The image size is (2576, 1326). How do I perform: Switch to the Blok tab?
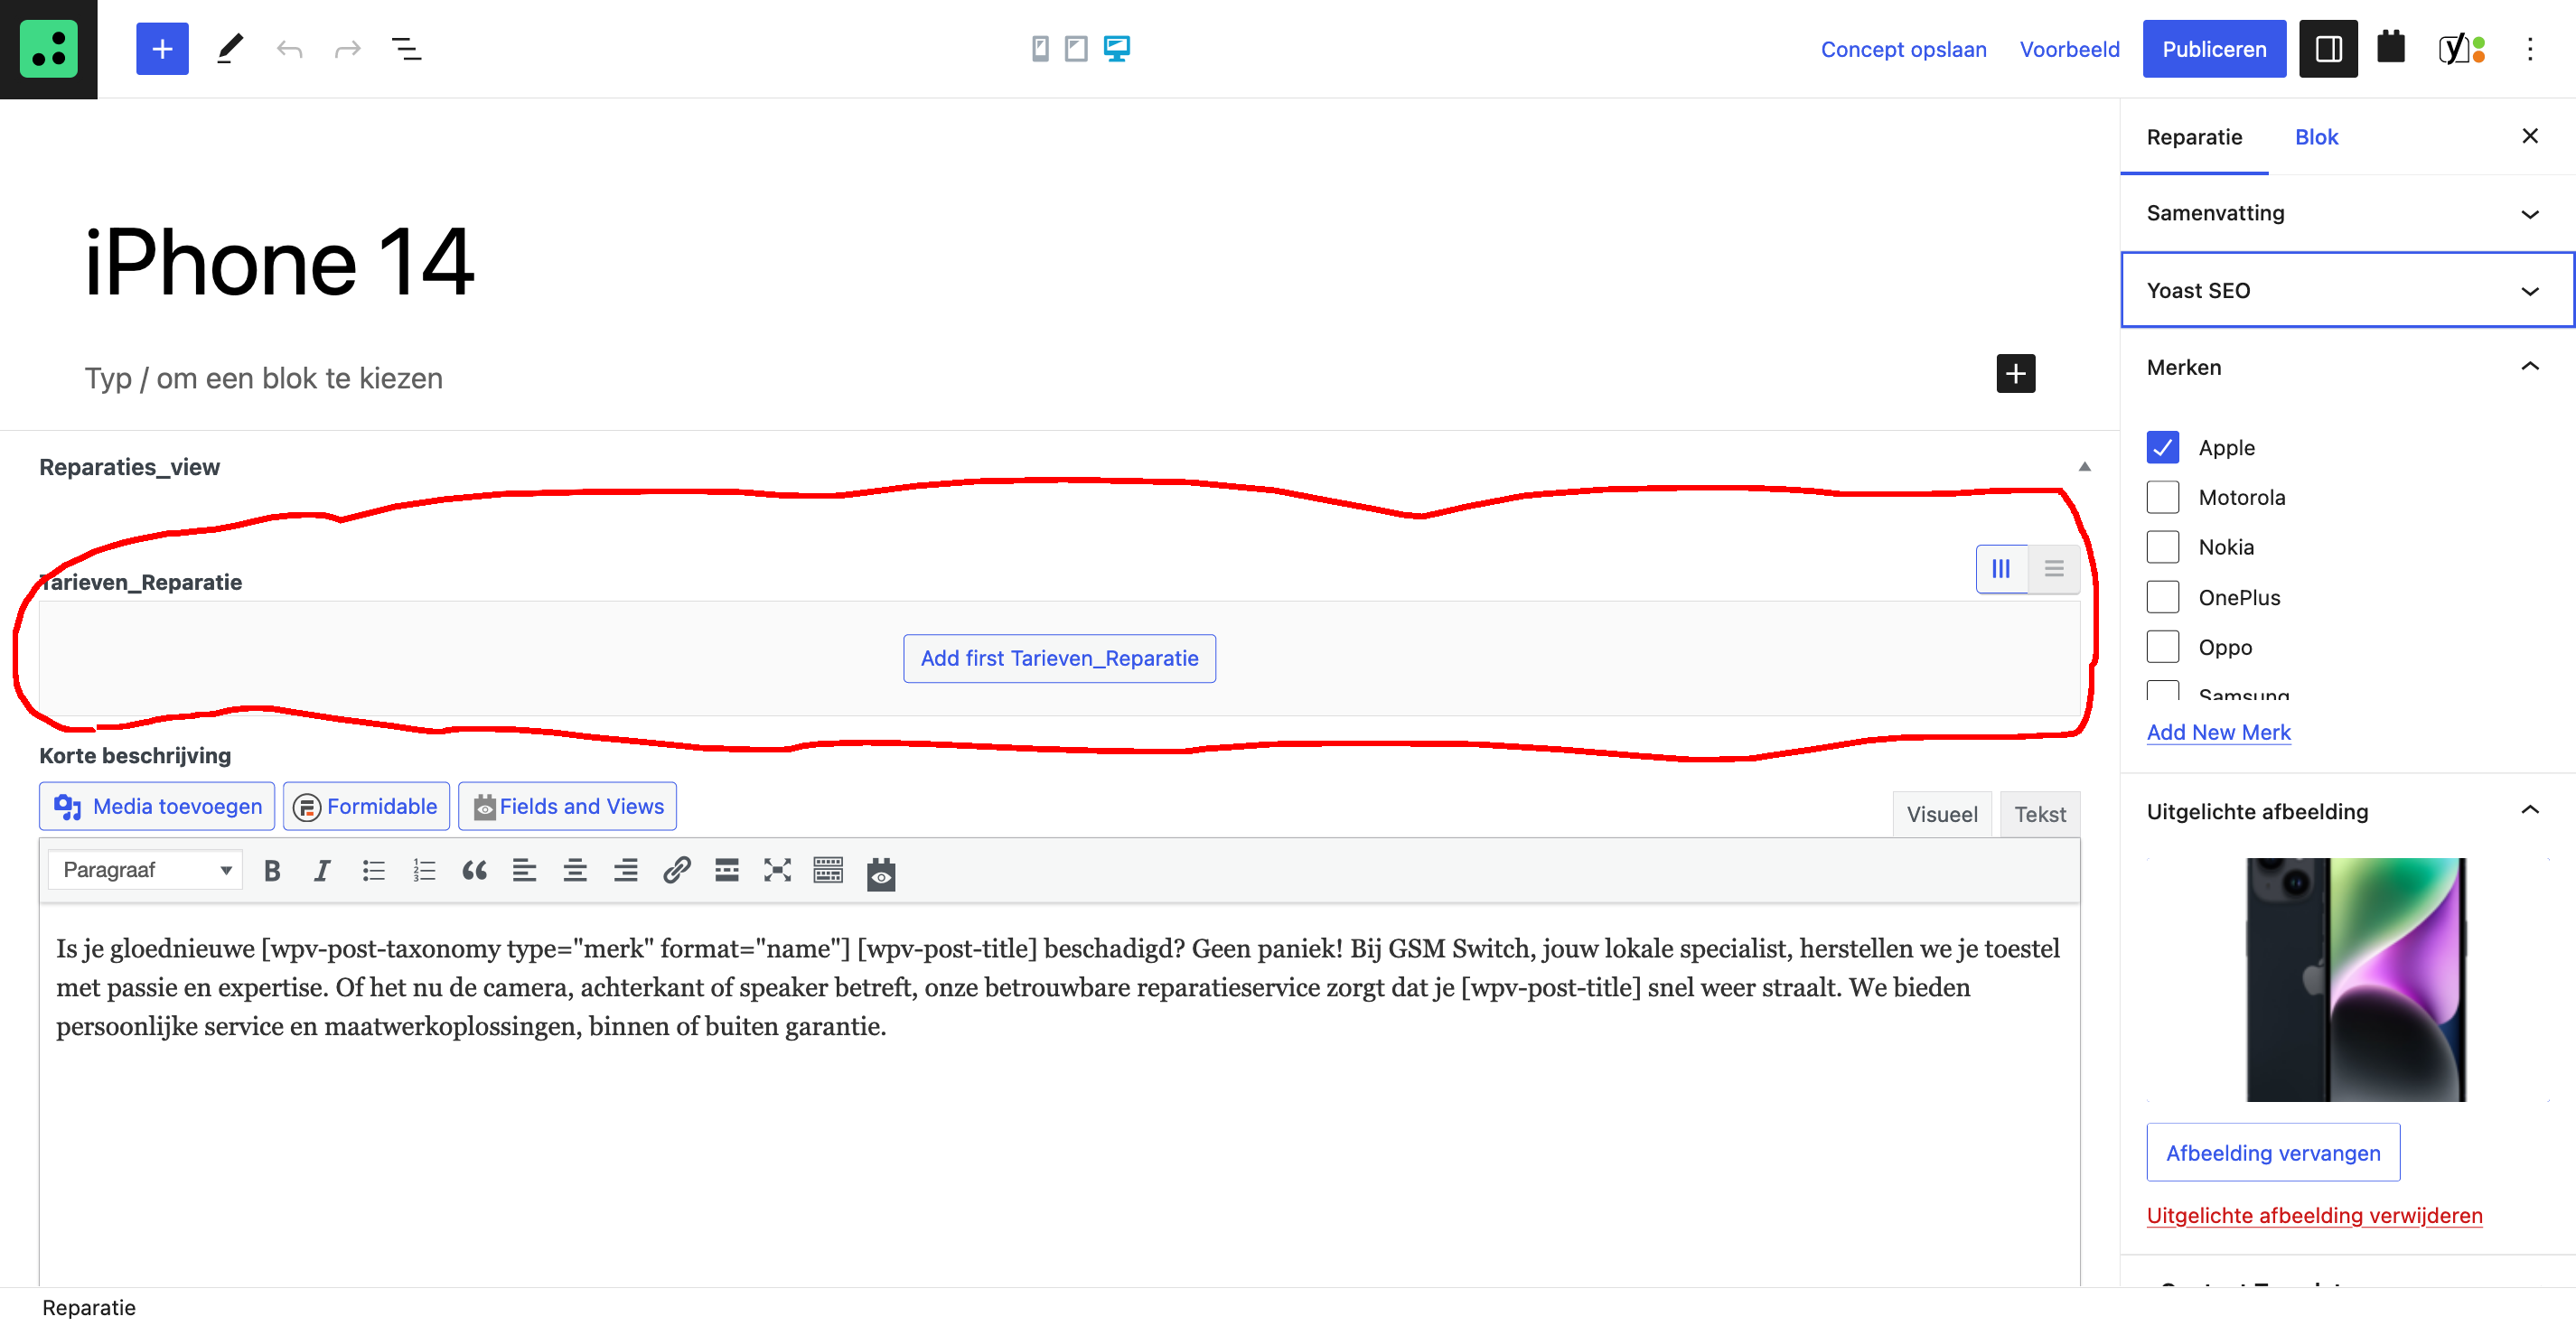(2315, 137)
